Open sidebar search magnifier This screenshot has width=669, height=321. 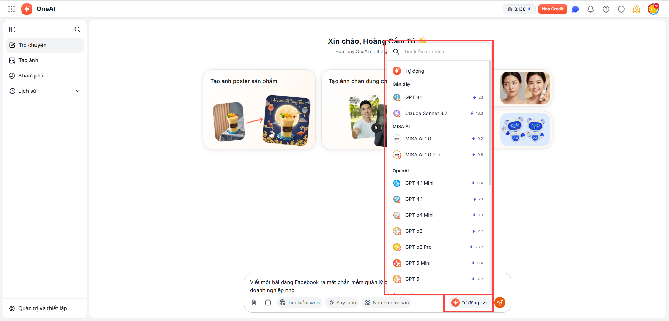[78, 30]
